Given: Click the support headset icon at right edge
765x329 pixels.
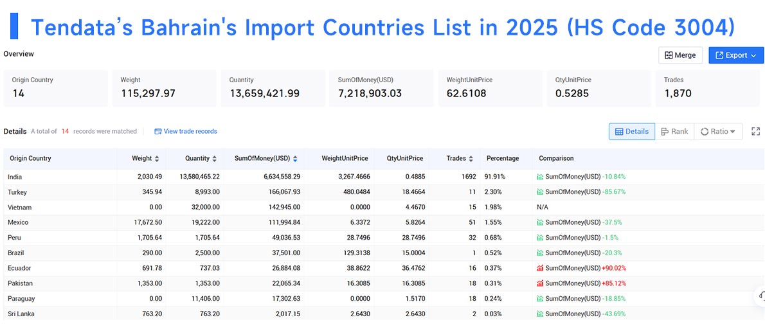Looking at the screenshot, I should (x=761, y=296).
